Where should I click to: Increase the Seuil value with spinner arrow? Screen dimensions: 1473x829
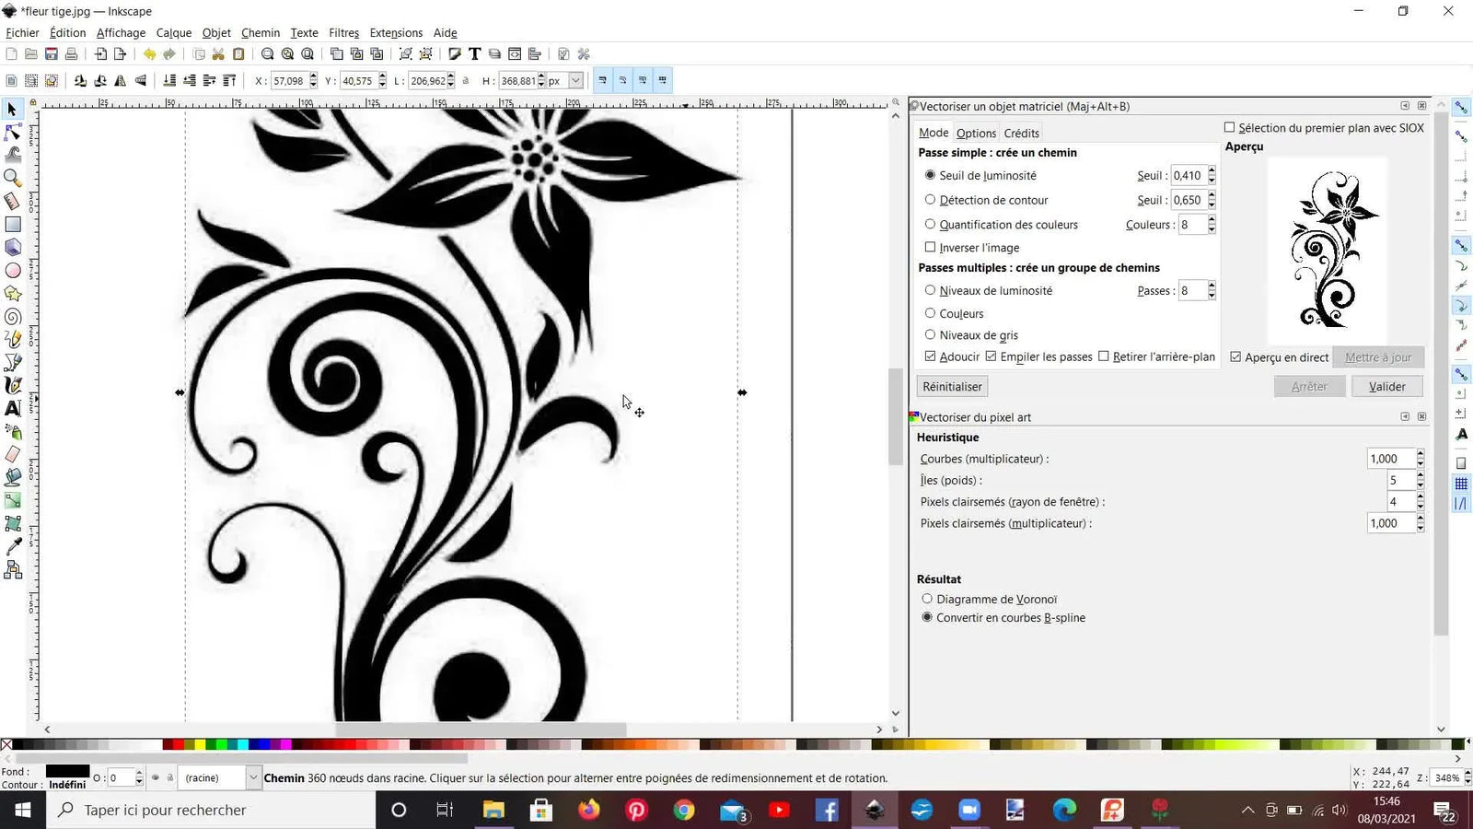(1211, 171)
